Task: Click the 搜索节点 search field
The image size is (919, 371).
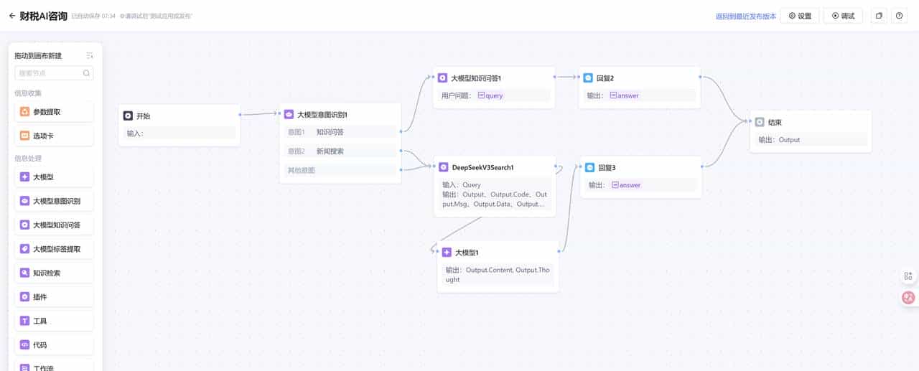Action: 49,73
